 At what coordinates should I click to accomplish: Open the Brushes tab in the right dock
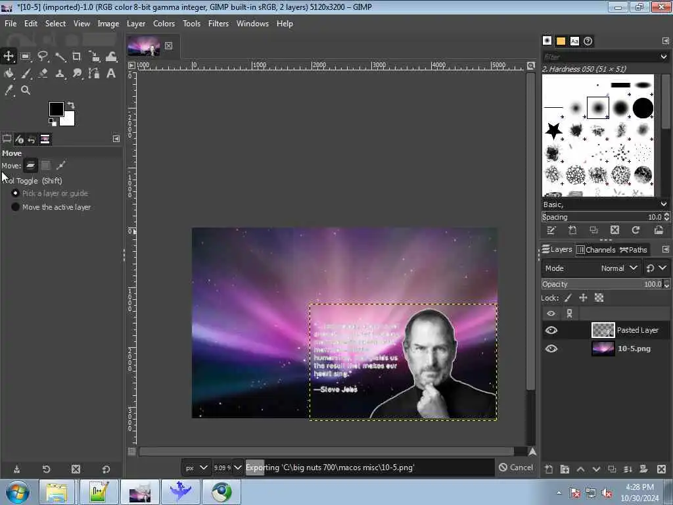coord(547,41)
